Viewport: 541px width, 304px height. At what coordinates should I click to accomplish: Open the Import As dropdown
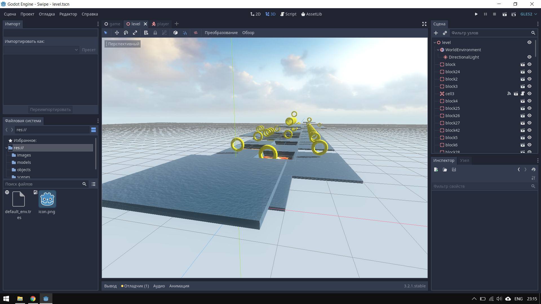pos(41,50)
